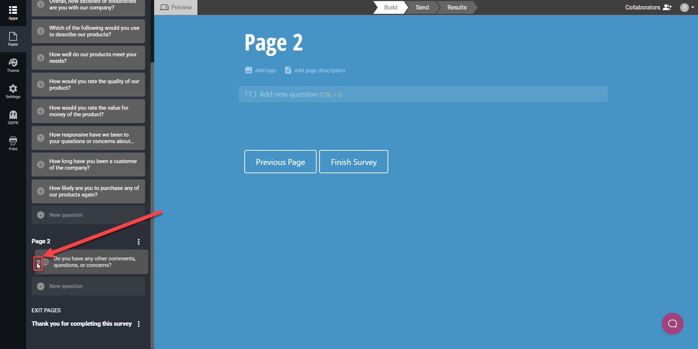The width and height of the screenshot is (698, 349).
Task: Click the Print icon in sidebar
Action: point(13,144)
